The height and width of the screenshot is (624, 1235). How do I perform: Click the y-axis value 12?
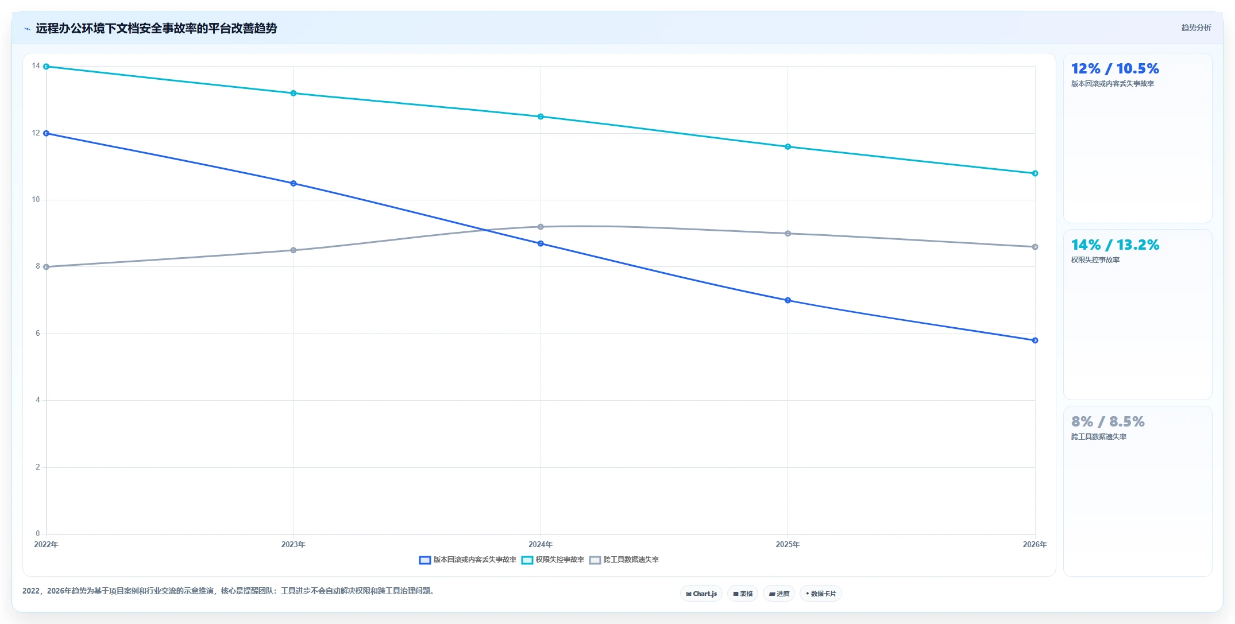(36, 133)
